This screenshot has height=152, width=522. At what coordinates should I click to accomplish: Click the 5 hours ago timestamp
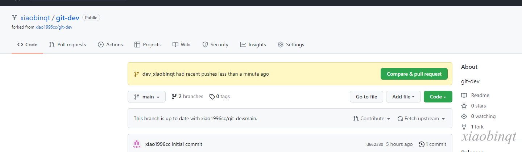(x=399, y=144)
